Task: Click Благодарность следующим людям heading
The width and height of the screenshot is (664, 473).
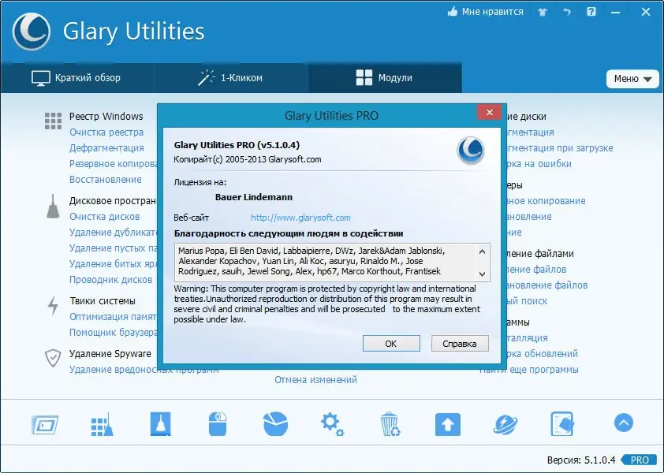Action: [289, 233]
